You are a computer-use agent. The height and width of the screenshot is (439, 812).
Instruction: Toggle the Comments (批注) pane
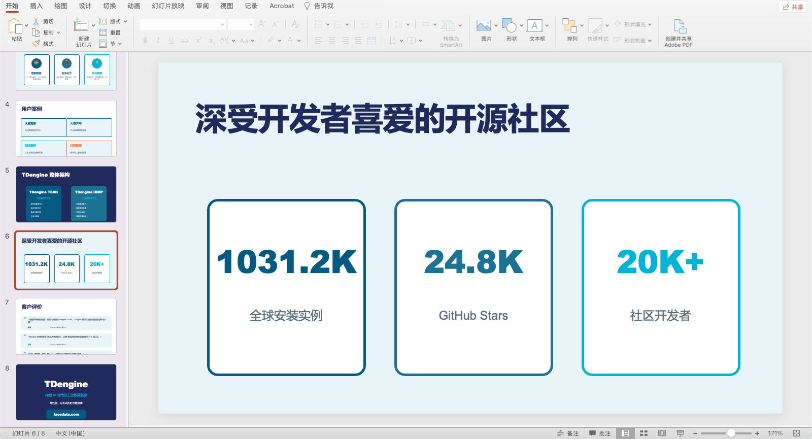pyautogui.click(x=600, y=433)
